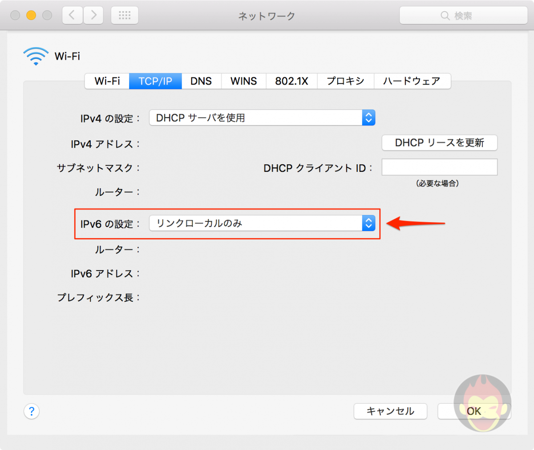Image resolution: width=534 pixels, height=450 pixels.
Task: Click the blue chevron on the IPv4 popup
Action: (368, 118)
